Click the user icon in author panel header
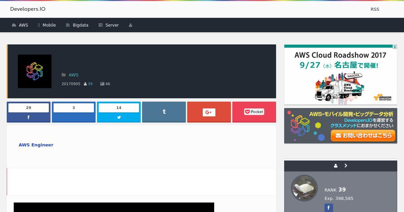 (336, 166)
